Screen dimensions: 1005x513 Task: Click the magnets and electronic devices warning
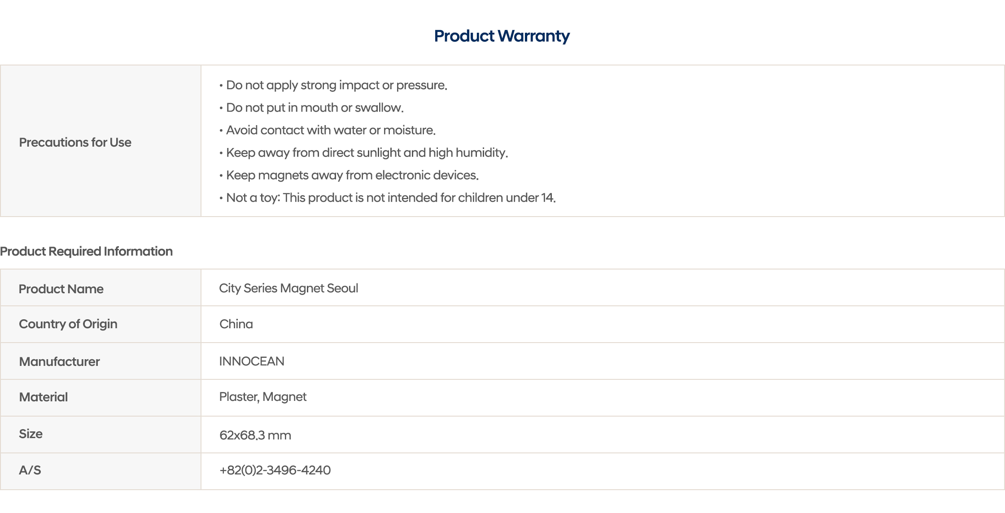[352, 175]
